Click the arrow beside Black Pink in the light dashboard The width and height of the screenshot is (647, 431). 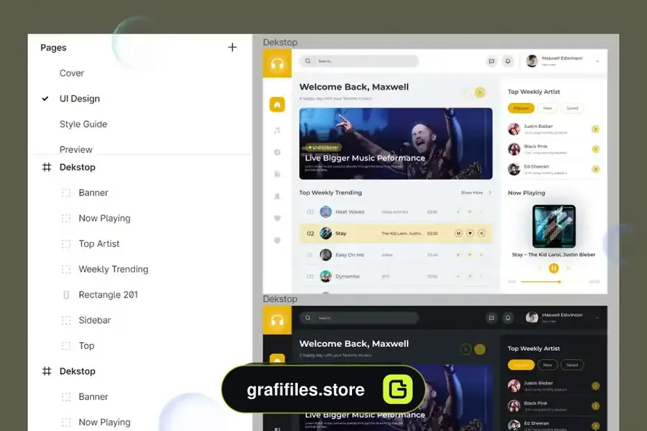click(596, 149)
